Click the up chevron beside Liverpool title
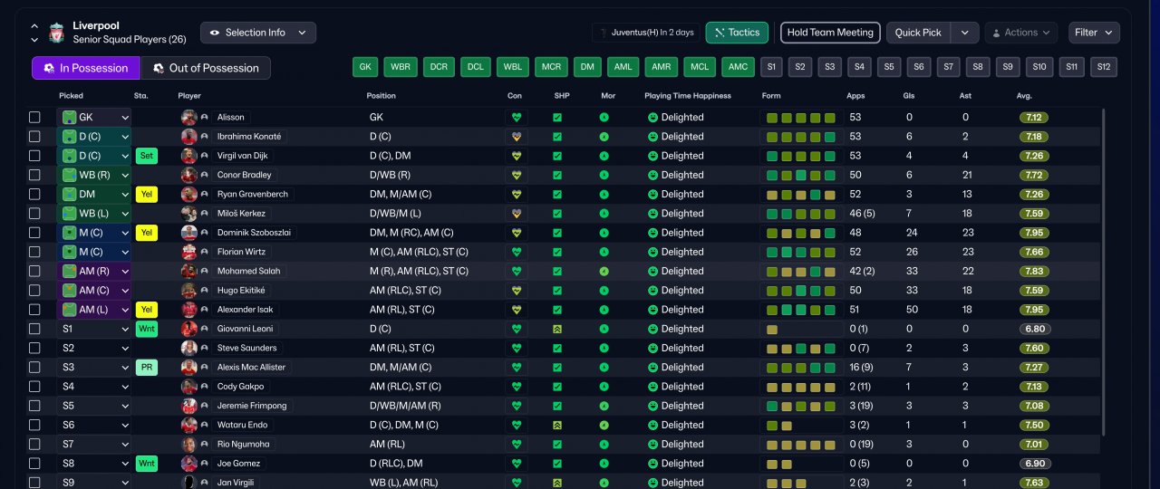1160x489 pixels. (34, 26)
